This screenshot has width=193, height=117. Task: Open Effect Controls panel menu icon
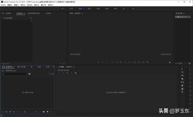tap(24, 13)
